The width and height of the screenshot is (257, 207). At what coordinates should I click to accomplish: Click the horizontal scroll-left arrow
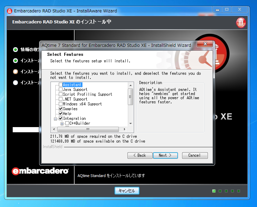(54, 129)
